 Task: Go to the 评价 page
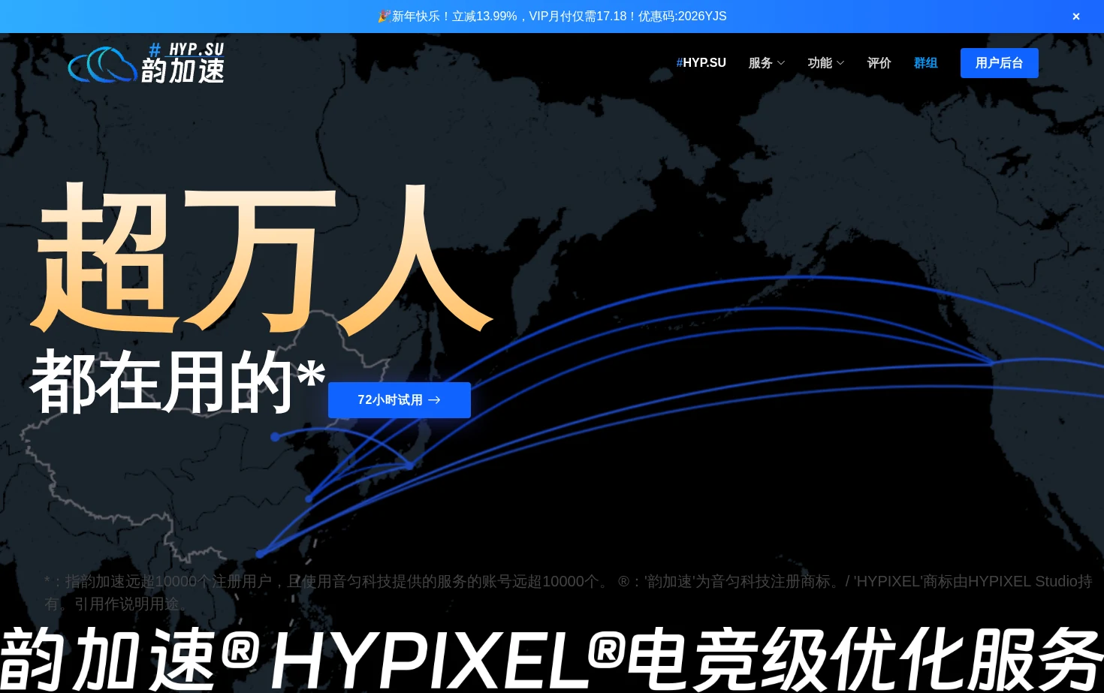(879, 63)
